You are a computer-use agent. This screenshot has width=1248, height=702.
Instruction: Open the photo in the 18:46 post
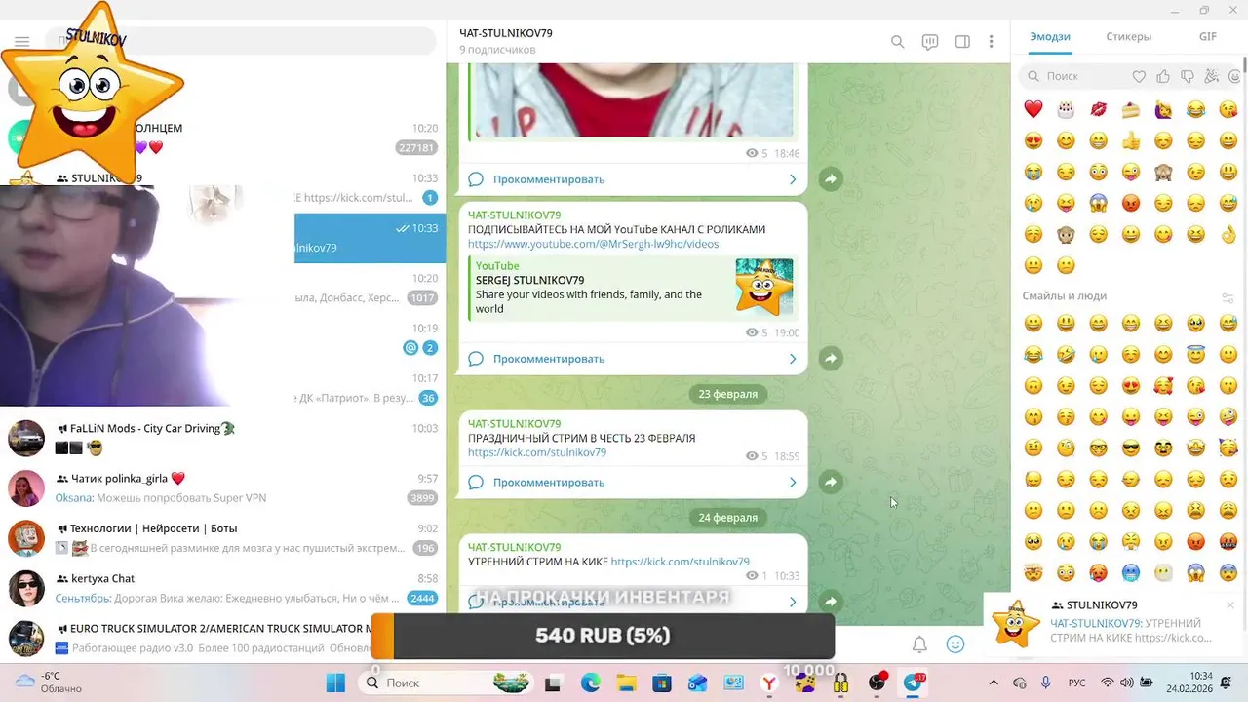(634, 99)
